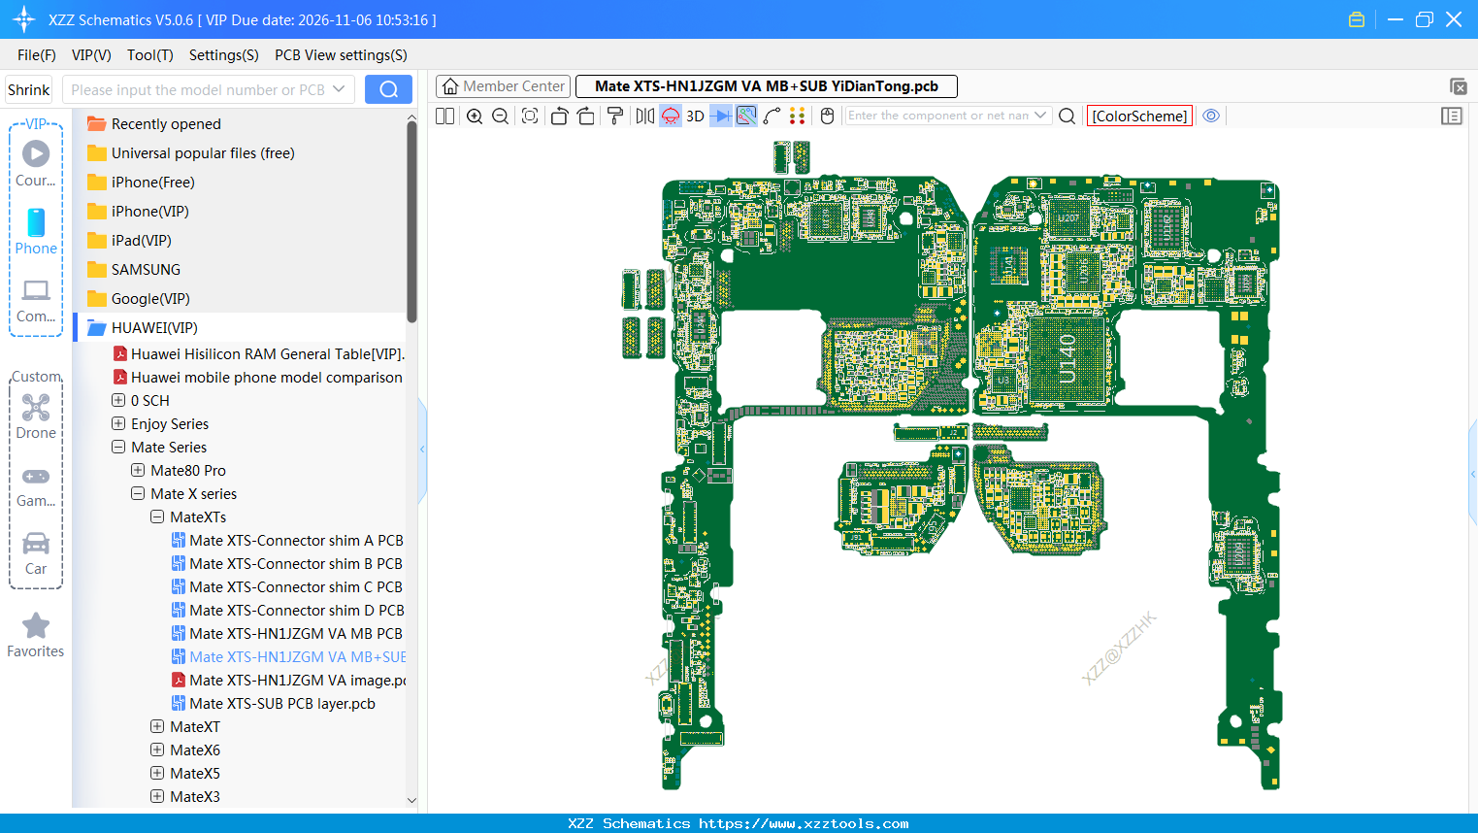Open the PCB View settings menu
This screenshot has width=1478, height=833.
coord(341,55)
